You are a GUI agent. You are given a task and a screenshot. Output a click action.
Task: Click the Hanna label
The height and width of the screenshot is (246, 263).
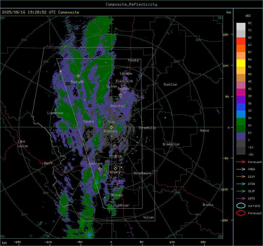tap(204, 130)
